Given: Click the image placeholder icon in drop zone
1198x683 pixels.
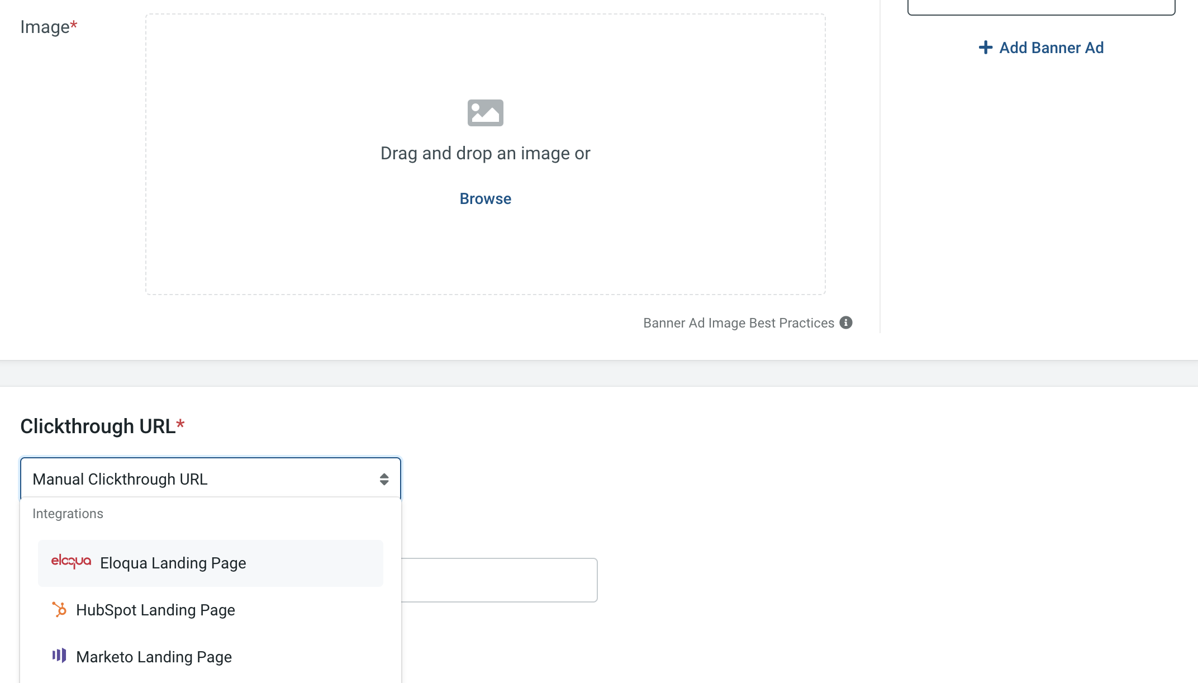Looking at the screenshot, I should tap(485, 113).
